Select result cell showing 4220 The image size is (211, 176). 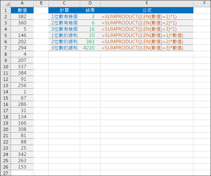[x=90, y=48]
